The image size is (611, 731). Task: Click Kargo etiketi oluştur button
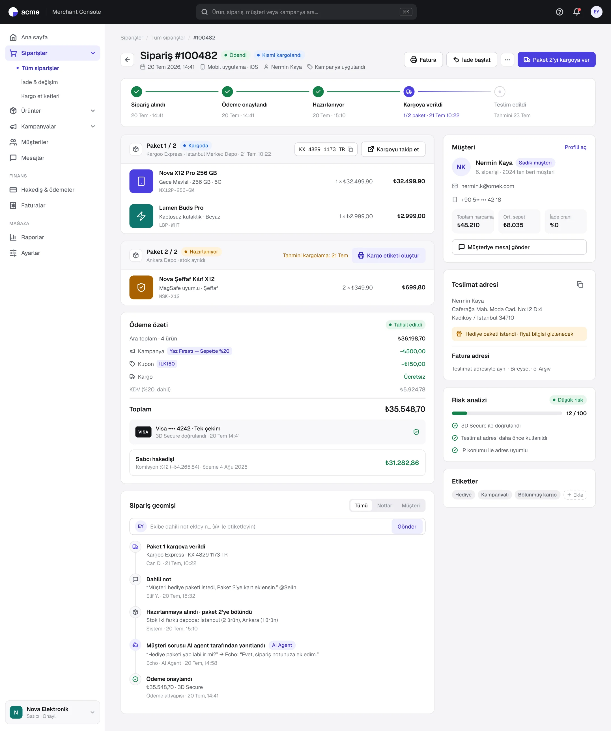pyautogui.click(x=388, y=256)
